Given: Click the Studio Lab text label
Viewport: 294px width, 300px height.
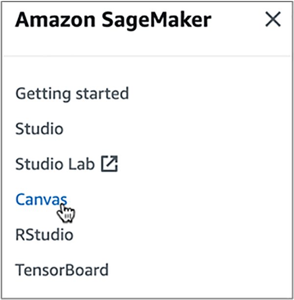Looking at the screenshot, I should pos(55,164).
